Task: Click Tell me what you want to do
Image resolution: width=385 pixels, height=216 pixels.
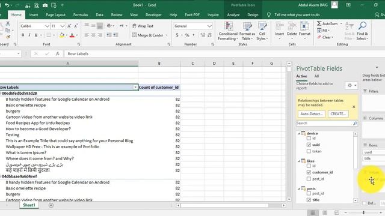Action: (297, 15)
